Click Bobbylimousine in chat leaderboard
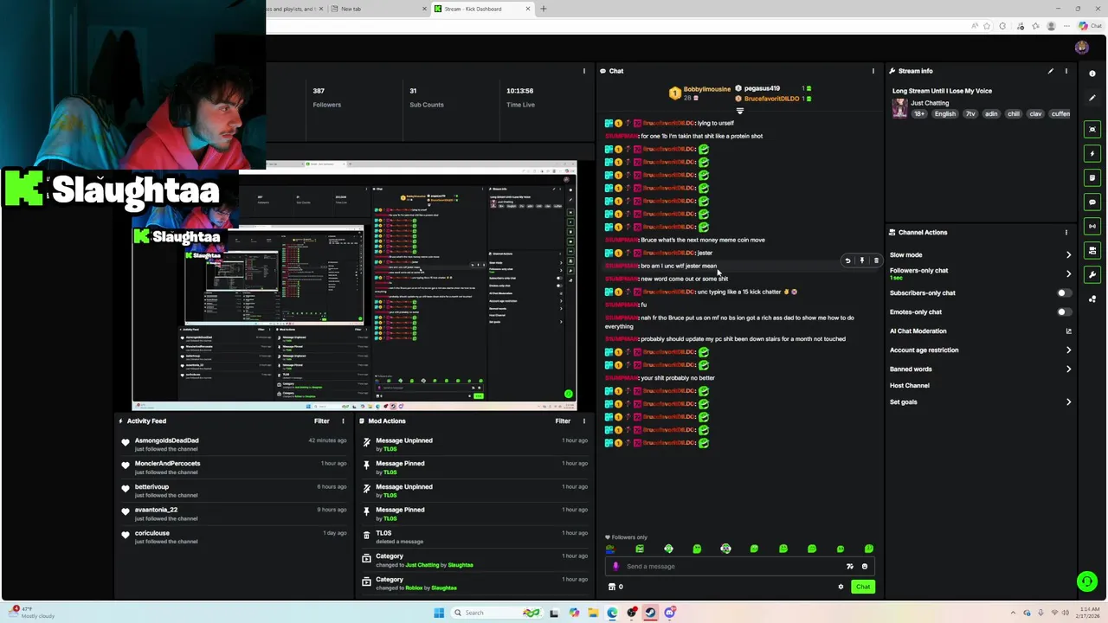This screenshot has width=1108, height=623. (707, 90)
